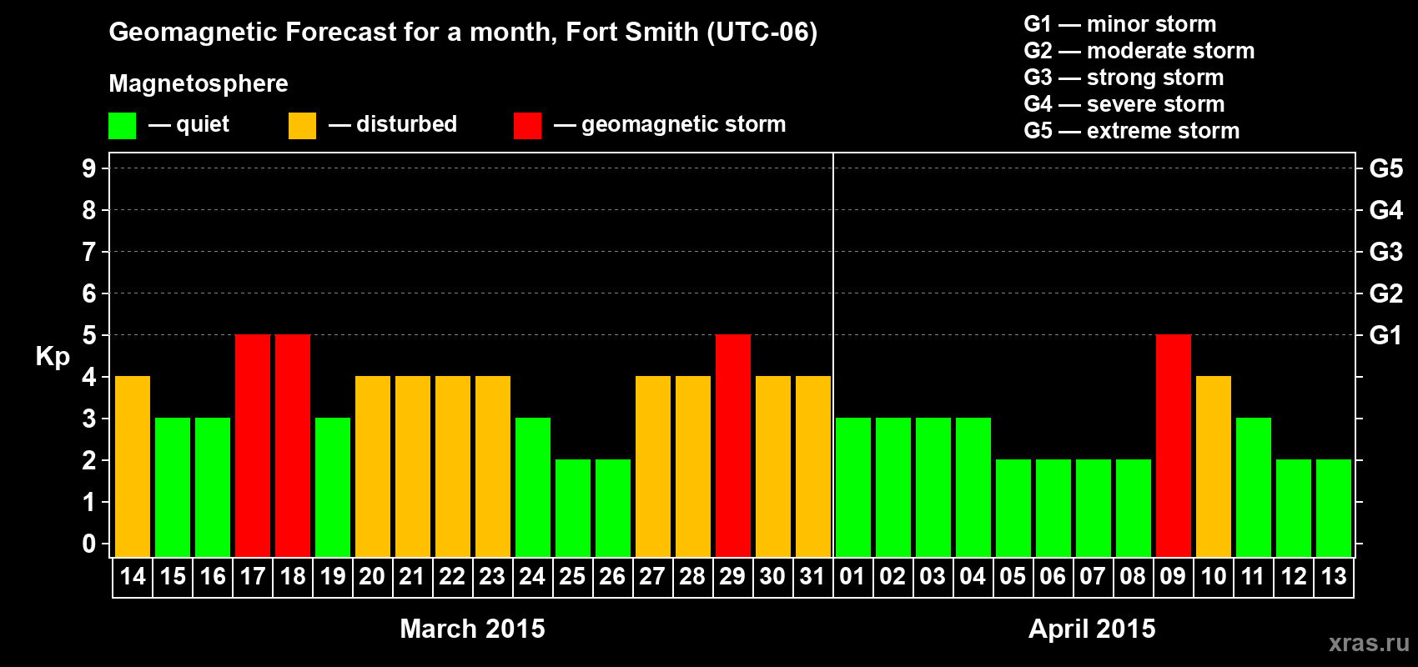
Task: Click the April 2015 month label
Action: (1092, 629)
